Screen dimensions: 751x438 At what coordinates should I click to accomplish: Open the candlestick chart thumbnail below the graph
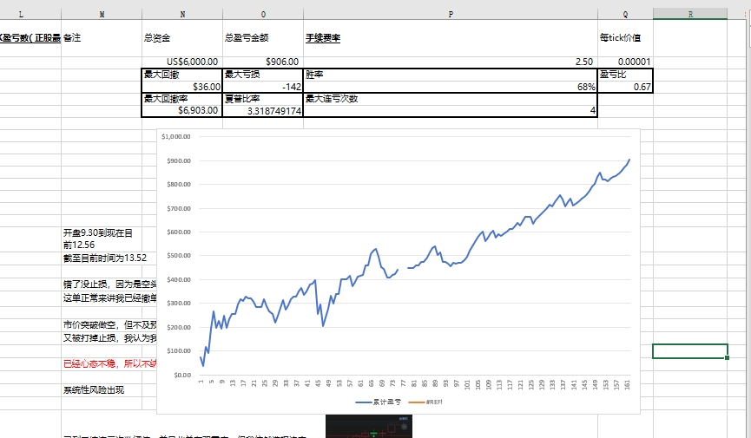pos(369,427)
